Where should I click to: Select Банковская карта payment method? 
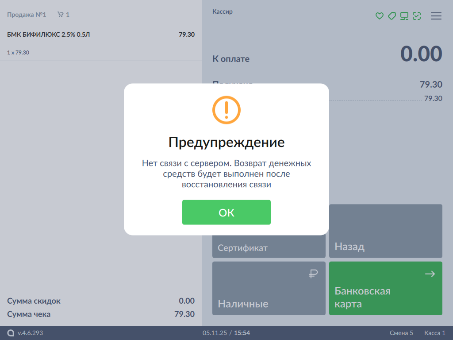(x=385, y=289)
